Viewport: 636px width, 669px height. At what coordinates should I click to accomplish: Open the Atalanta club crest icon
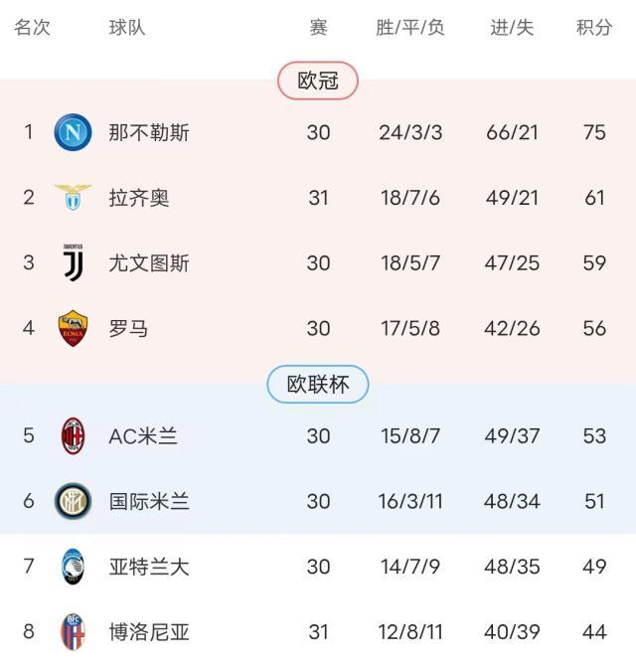click(x=73, y=567)
